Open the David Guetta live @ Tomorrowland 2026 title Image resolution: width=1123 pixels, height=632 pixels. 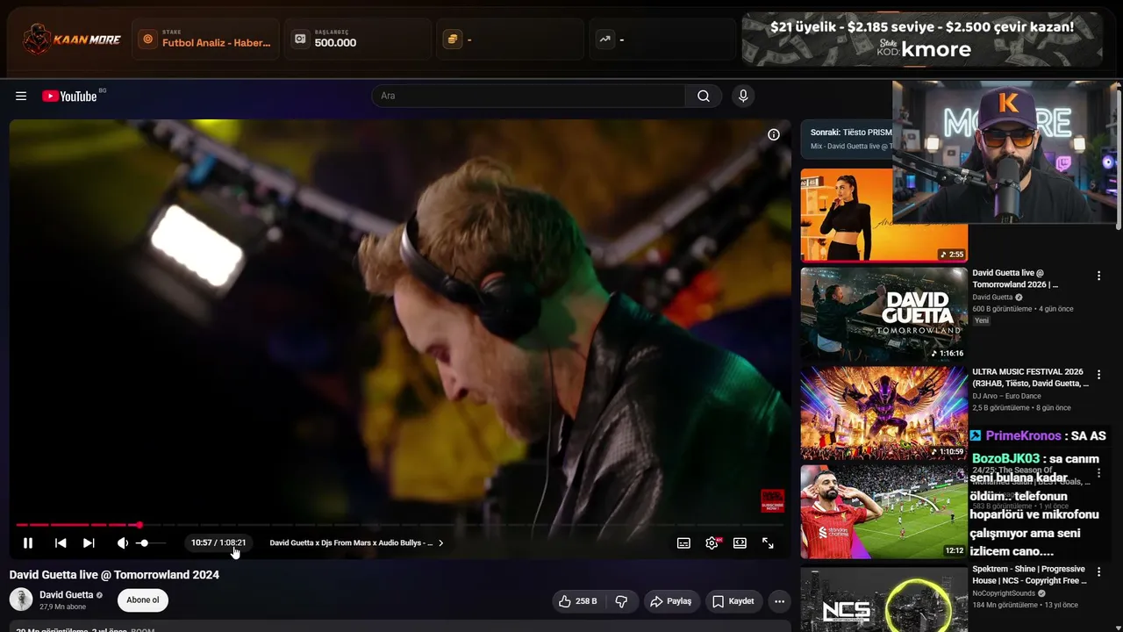click(1015, 278)
